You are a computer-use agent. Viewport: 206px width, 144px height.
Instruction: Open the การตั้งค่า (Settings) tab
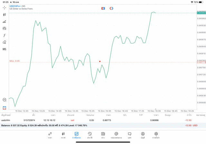tap(156, 135)
